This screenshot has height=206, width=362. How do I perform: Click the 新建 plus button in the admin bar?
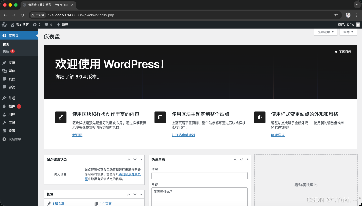tap(63, 25)
